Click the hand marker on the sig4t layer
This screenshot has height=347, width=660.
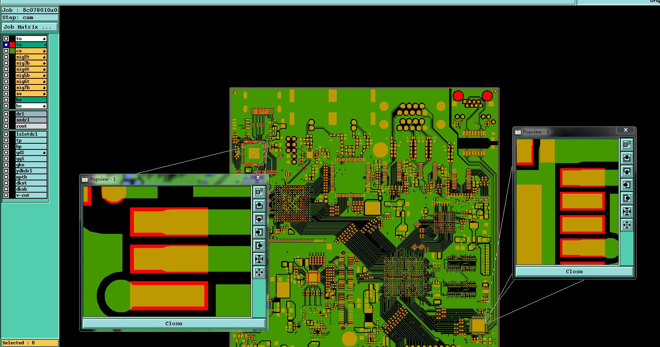pos(44,69)
